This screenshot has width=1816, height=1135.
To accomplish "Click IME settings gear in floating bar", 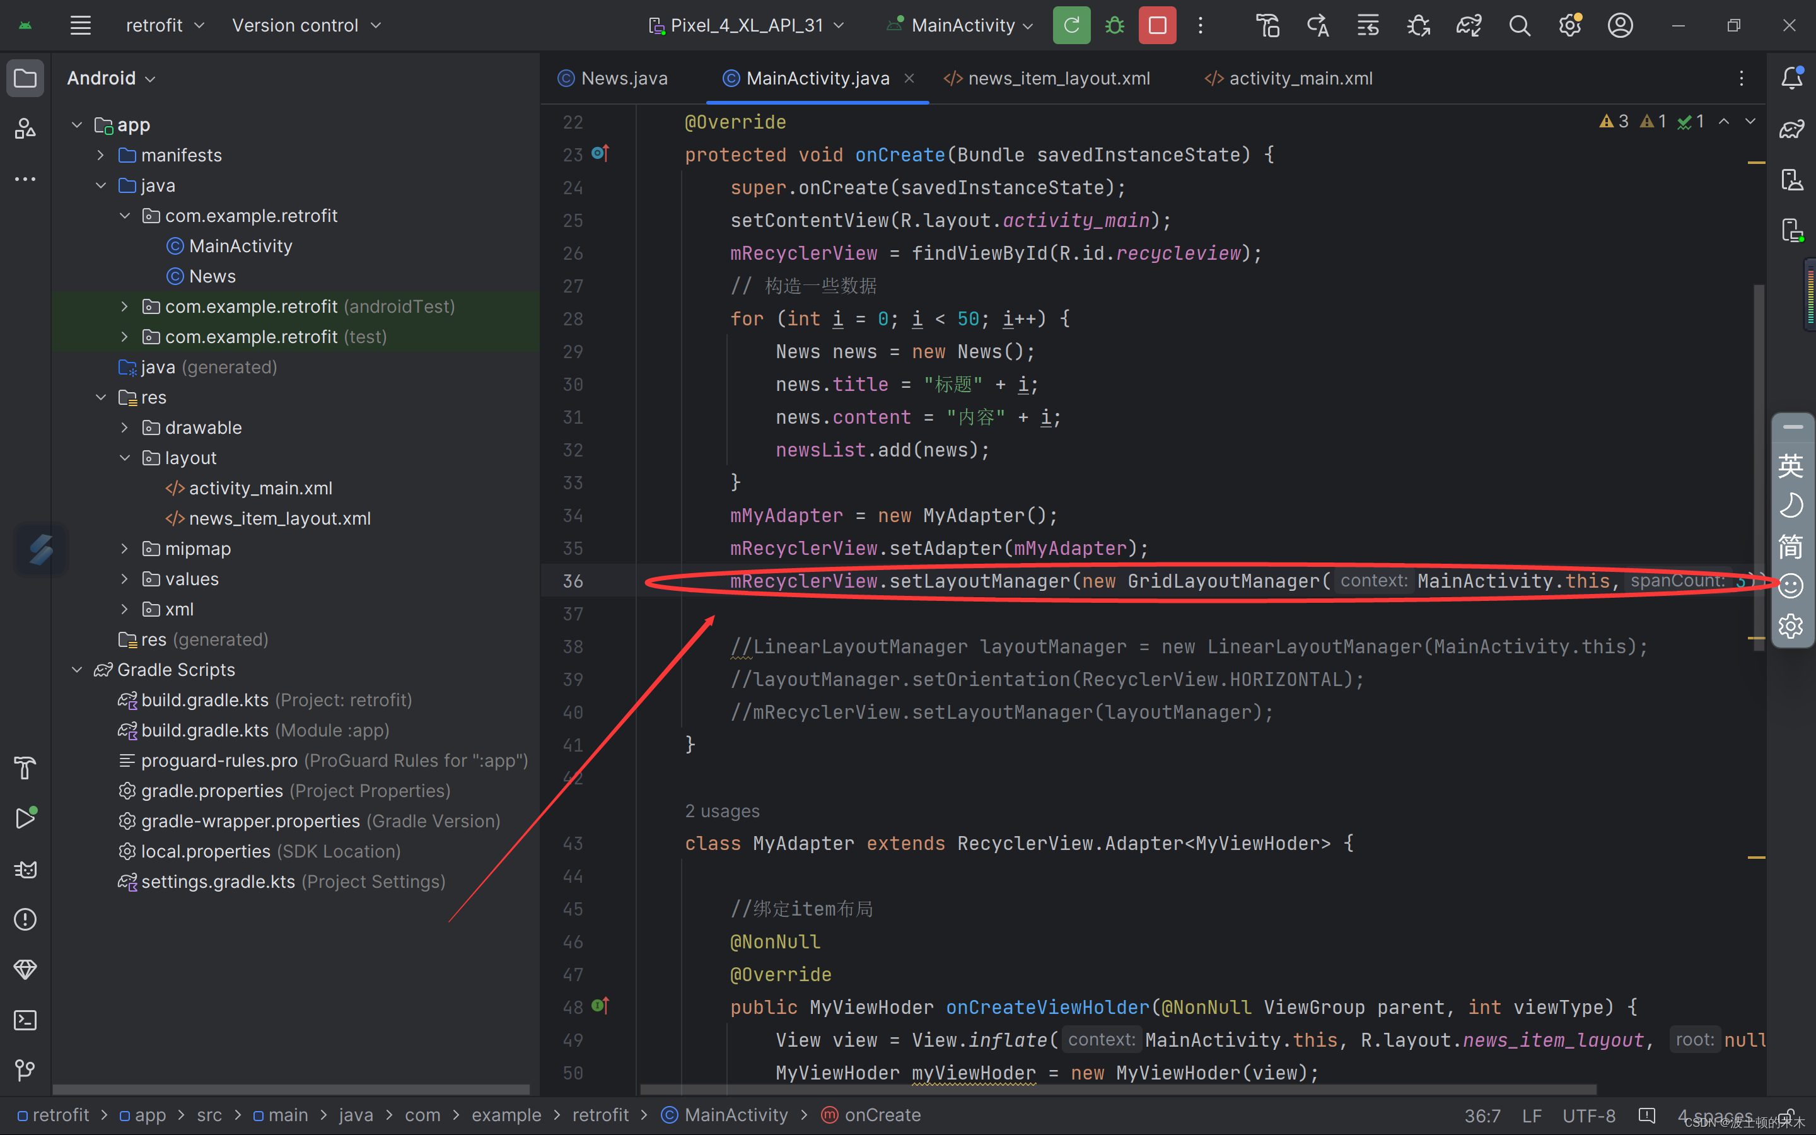I will coord(1791,626).
